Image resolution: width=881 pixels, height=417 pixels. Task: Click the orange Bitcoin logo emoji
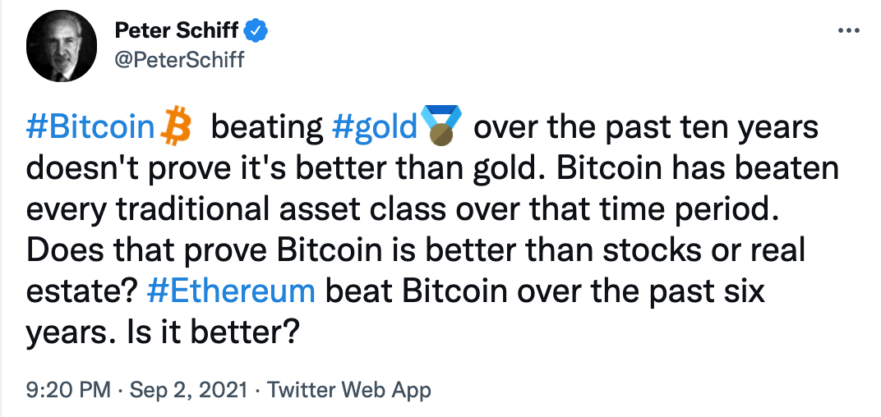coord(174,127)
